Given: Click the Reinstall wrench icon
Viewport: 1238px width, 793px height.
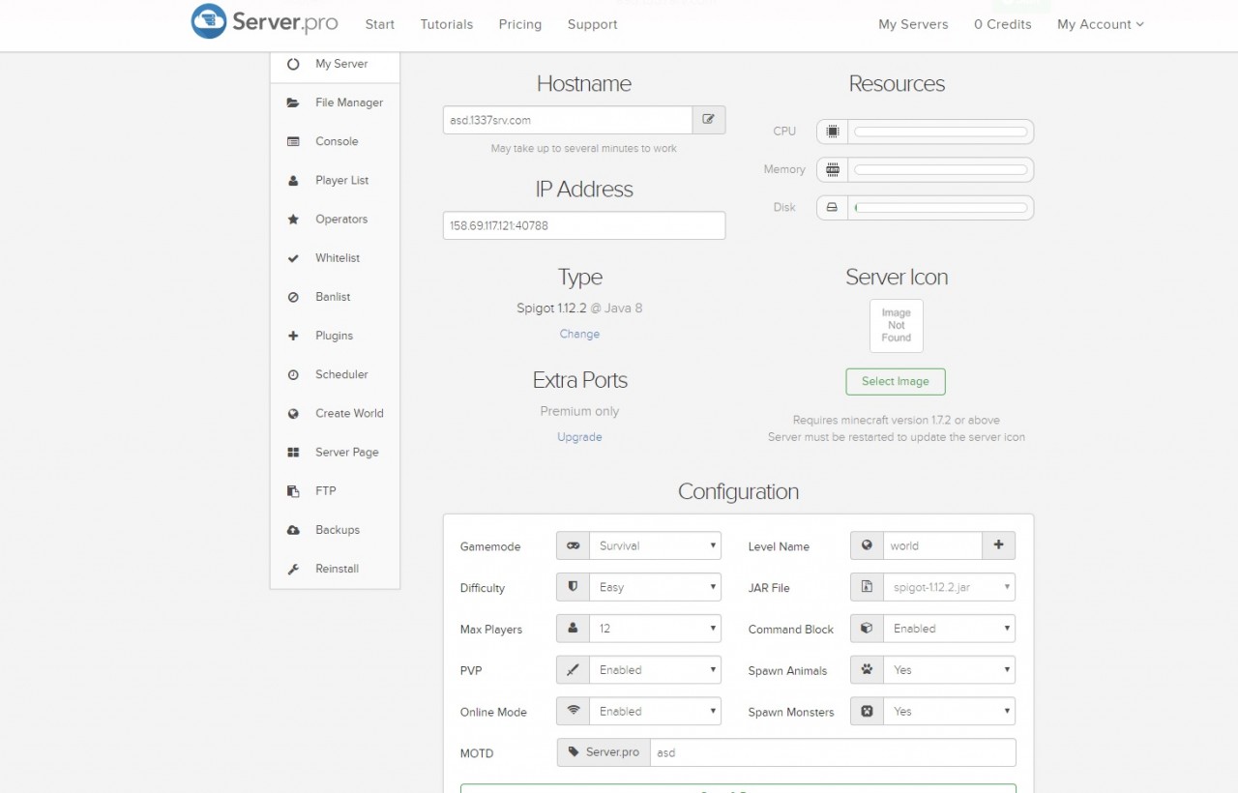Looking at the screenshot, I should coord(293,569).
